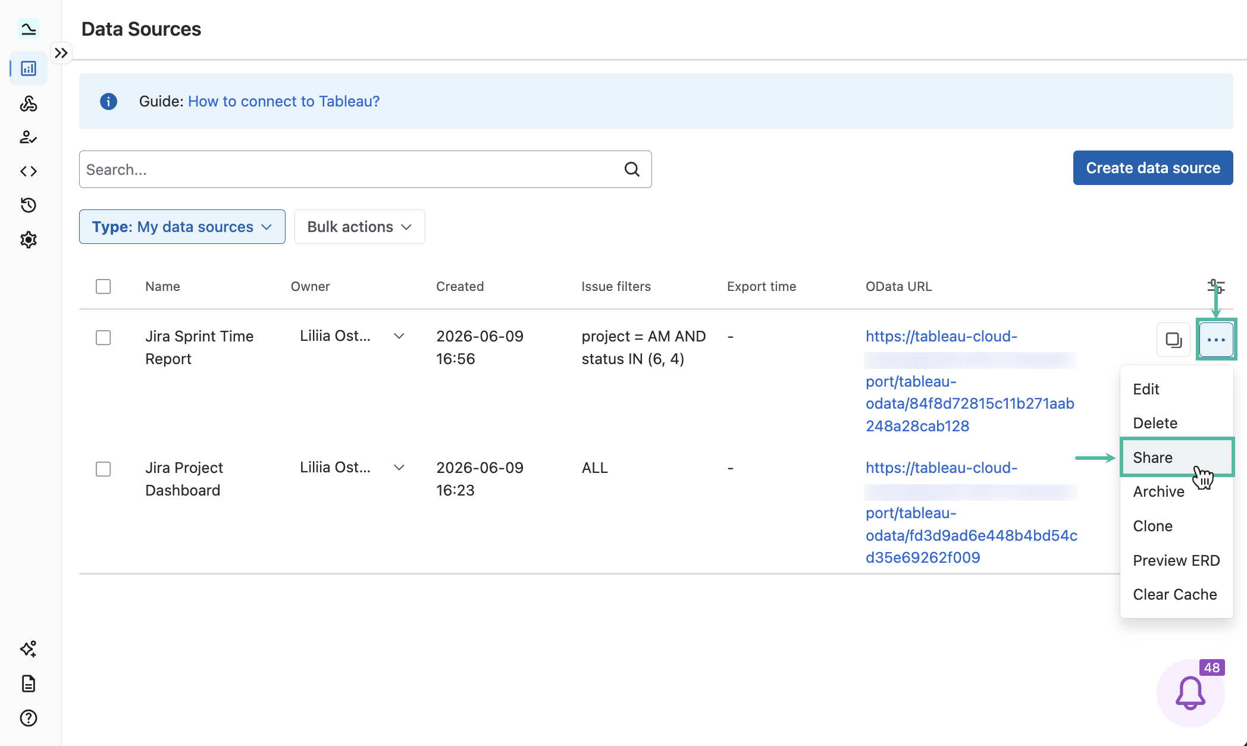Click the info icon in guide banner
The height and width of the screenshot is (746, 1247).
pyautogui.click(x=108, y=101)
